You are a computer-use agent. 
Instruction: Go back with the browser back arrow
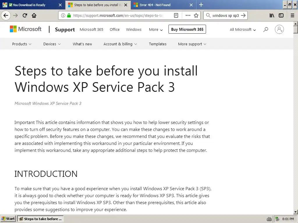pos(6,16)
